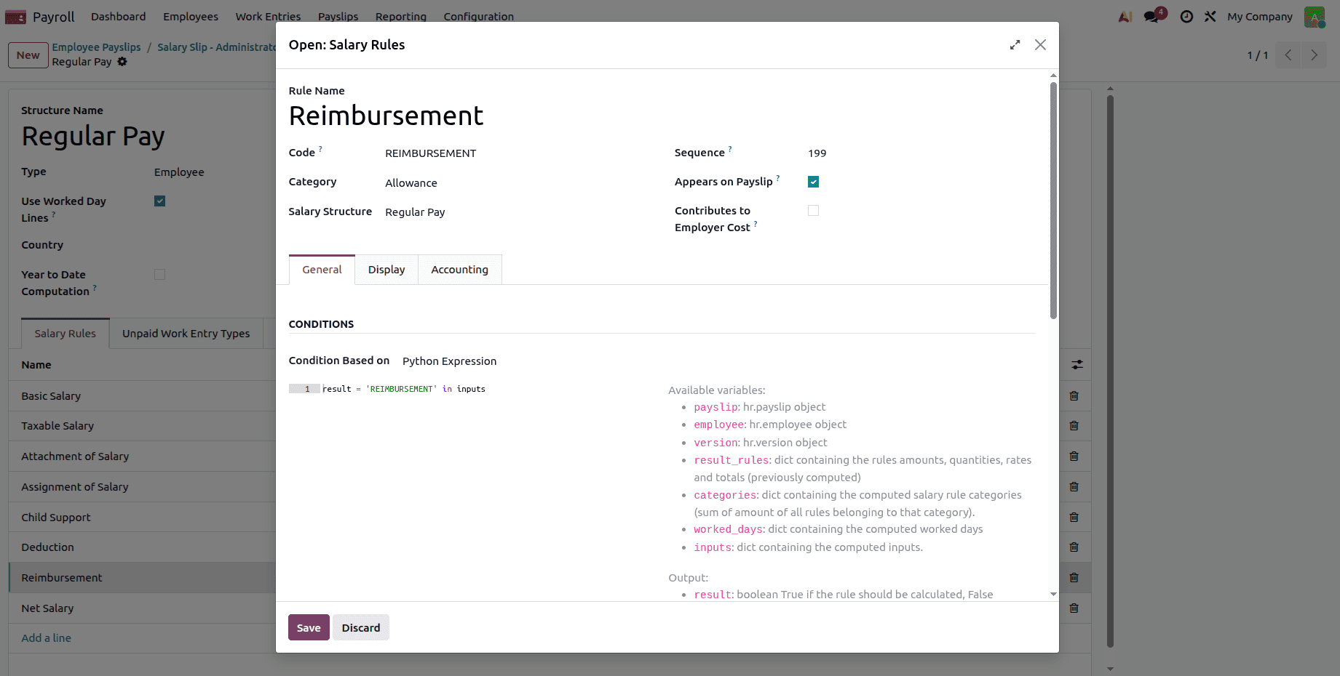The image size is (1340, 676).
Task: Open the Employee Payslips breadcrumb link
Action: (x=96, y=47)
